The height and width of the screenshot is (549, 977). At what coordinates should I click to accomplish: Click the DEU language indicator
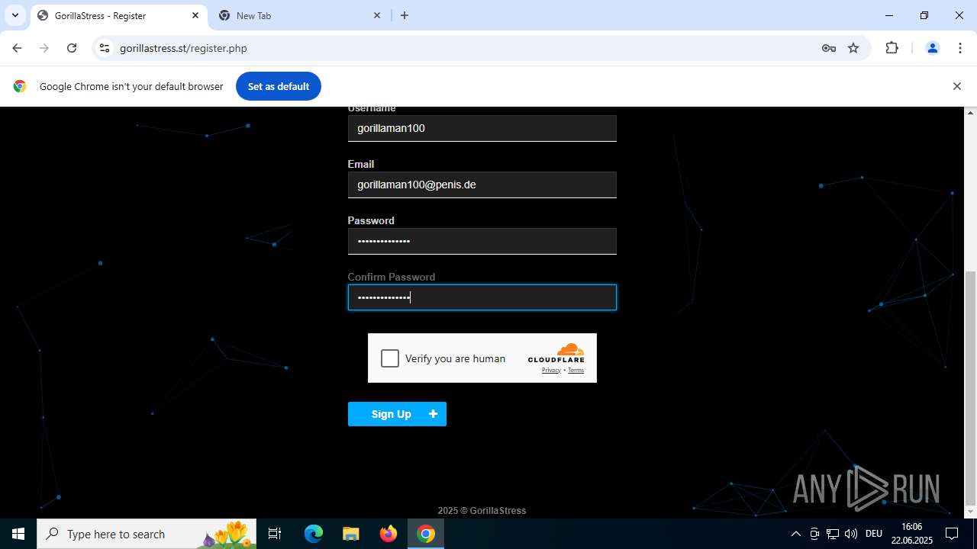click(874, 534)
